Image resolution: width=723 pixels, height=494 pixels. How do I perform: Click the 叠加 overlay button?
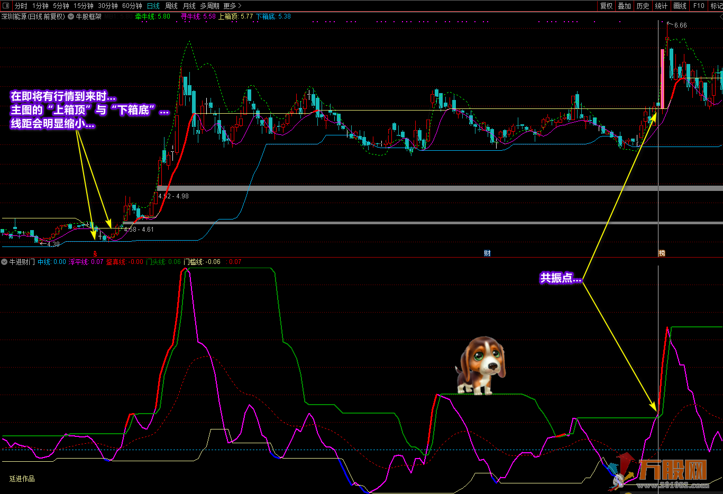click(x=625, y=6)
